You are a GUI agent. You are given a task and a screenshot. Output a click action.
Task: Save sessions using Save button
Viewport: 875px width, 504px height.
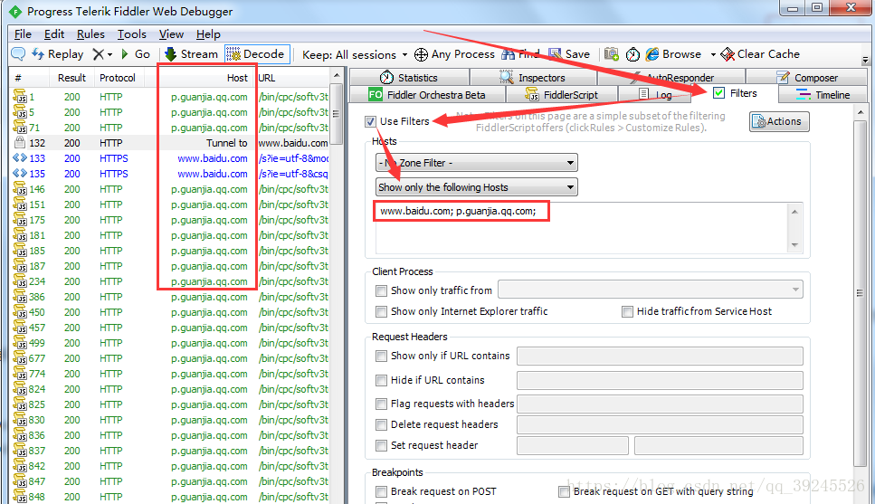(569, 54)
